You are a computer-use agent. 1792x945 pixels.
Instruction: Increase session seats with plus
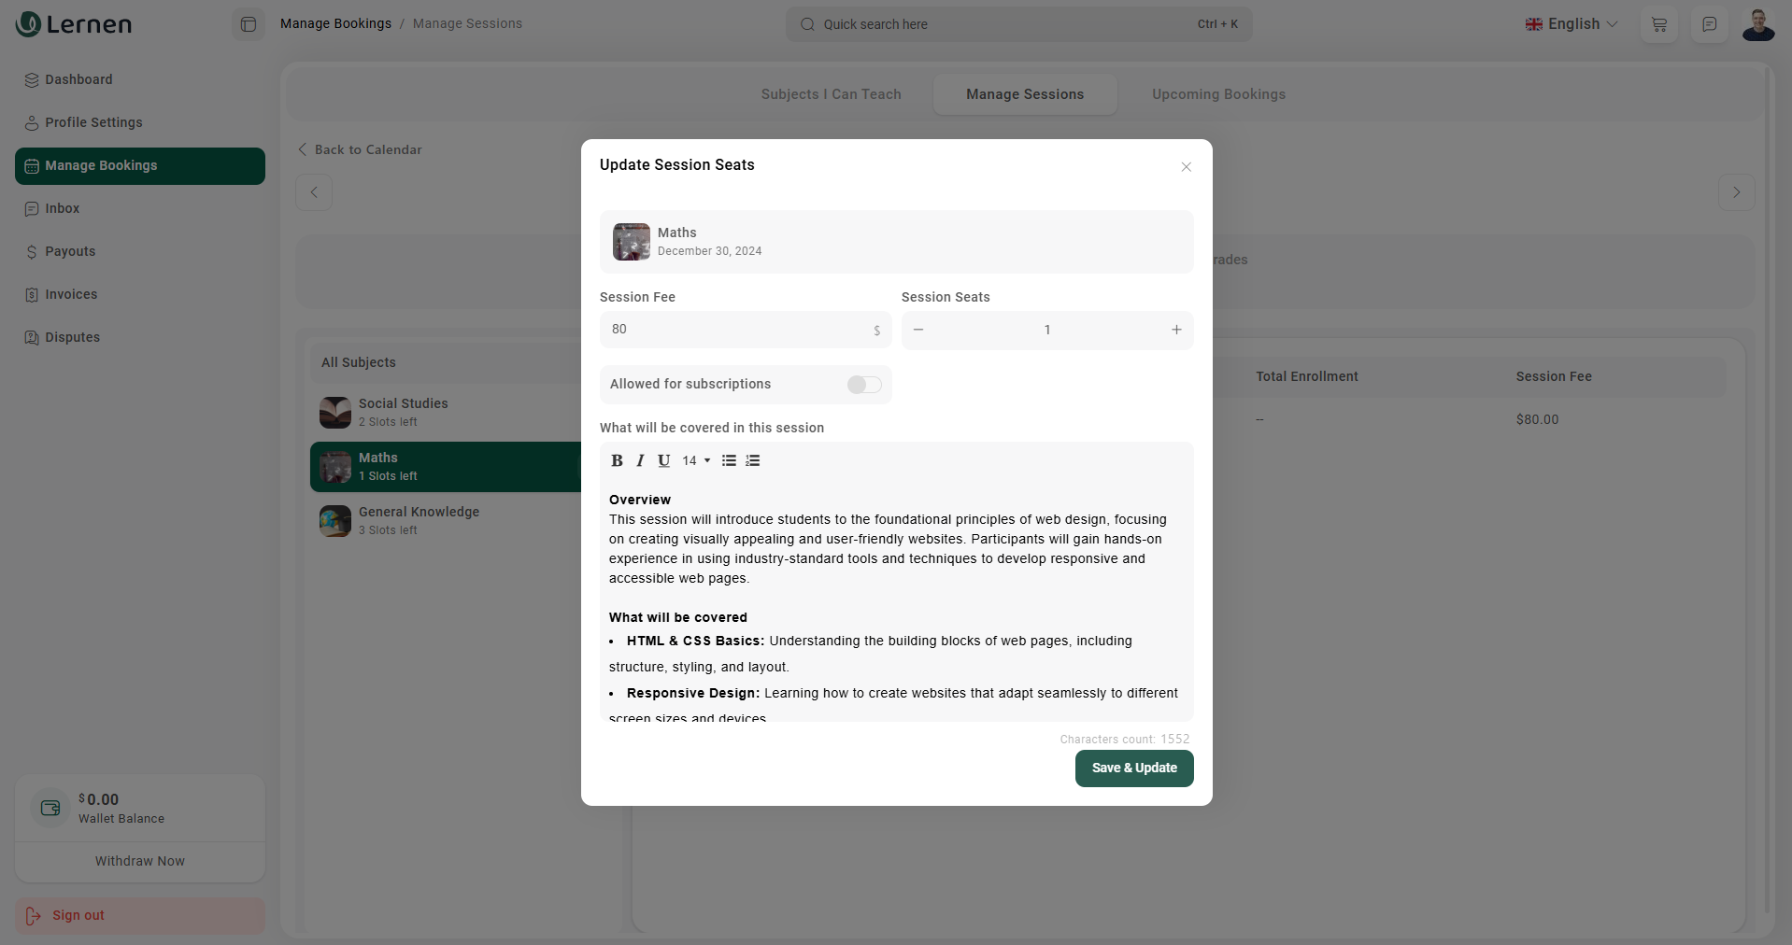[1176, 330]
